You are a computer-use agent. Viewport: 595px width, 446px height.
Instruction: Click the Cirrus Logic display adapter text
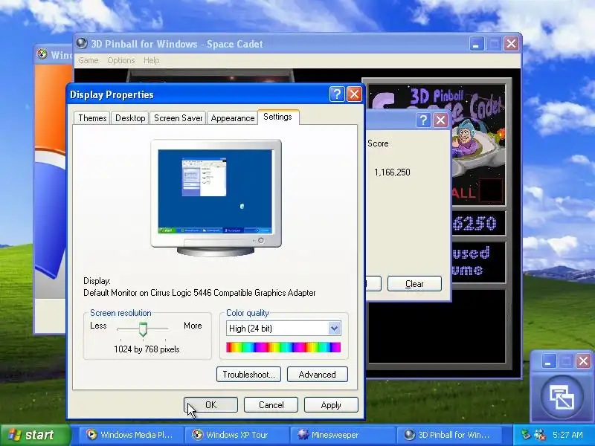pos(199,293)
